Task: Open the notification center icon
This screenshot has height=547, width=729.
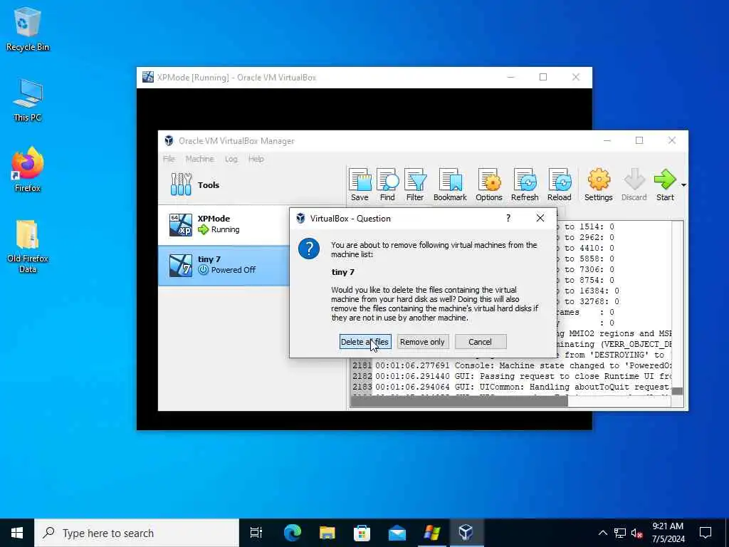Action: click(x=706, y=533)
